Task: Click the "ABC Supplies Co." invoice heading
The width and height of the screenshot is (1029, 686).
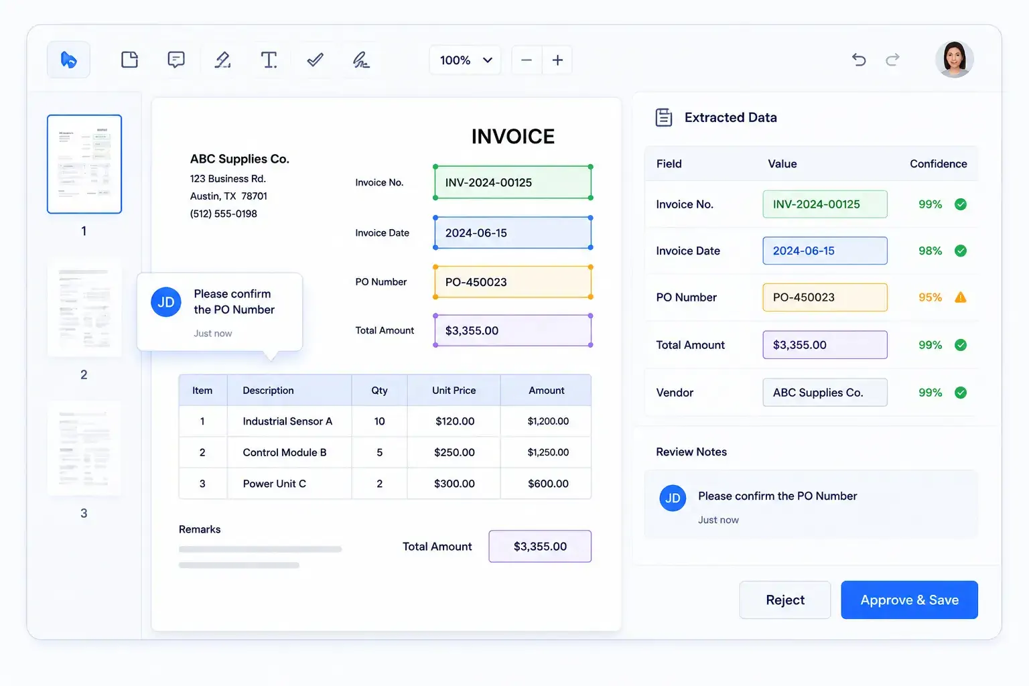Action: 240,159
